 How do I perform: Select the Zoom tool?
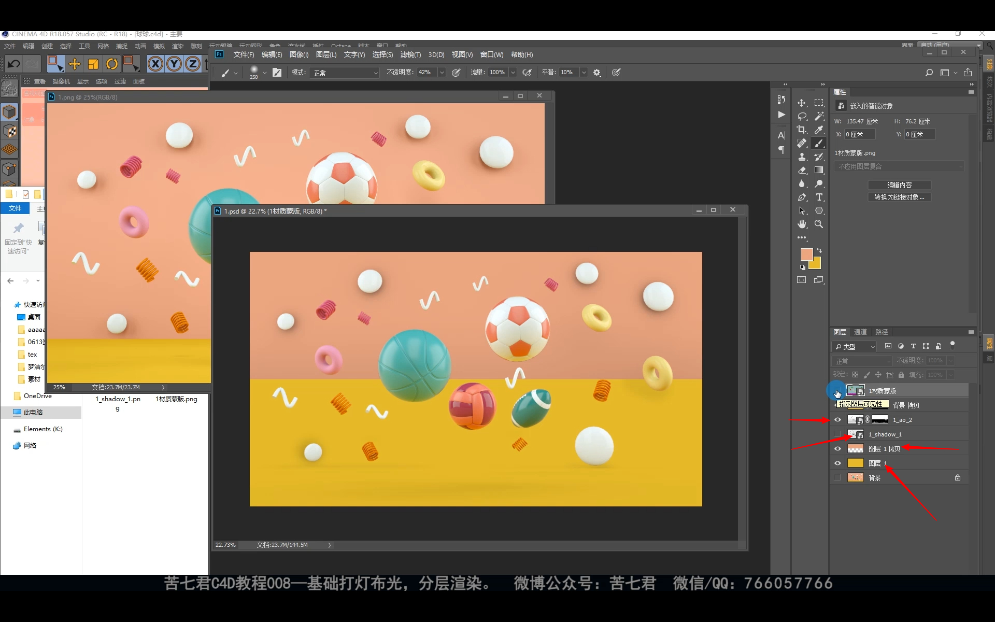click(x=819, y=224)
